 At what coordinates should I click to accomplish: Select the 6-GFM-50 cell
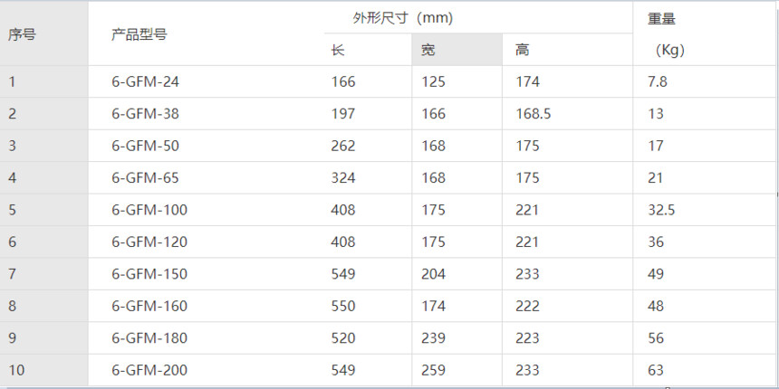[x=146, y=147]
